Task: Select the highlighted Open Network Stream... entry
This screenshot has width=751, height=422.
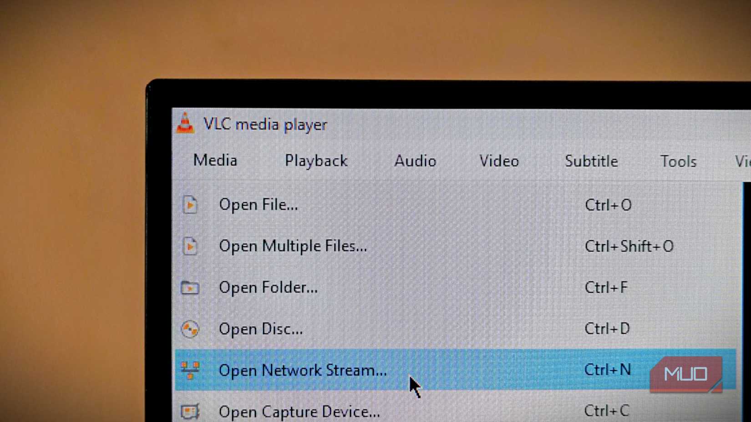Action: [455, 370]
